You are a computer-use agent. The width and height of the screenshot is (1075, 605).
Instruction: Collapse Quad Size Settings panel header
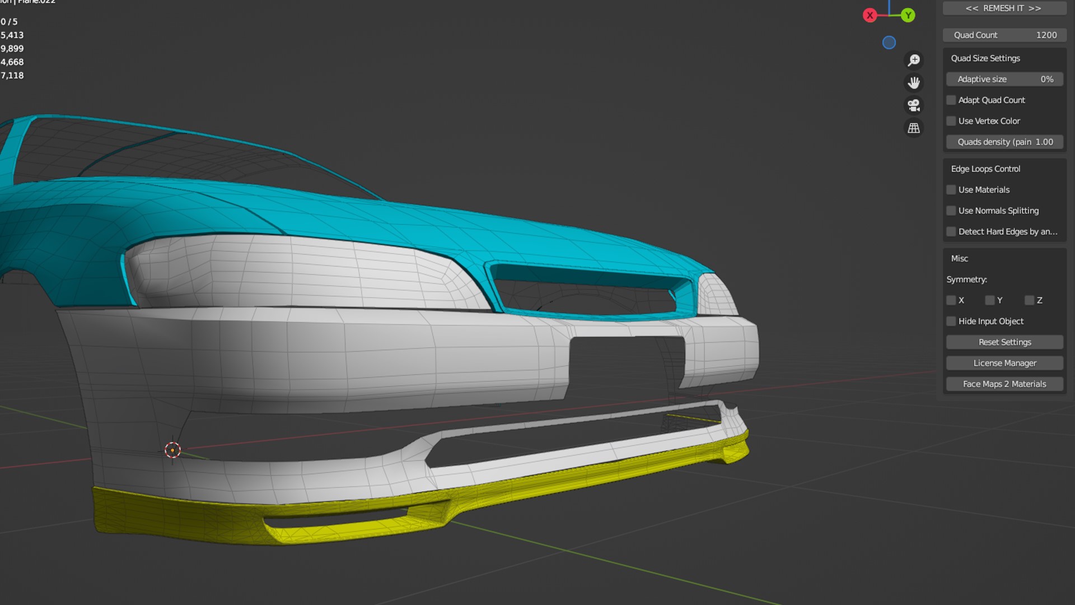click(x=985, y=58)
